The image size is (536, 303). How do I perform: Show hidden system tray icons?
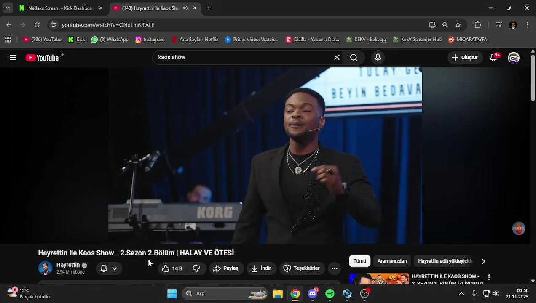click(x=461, y=294)
